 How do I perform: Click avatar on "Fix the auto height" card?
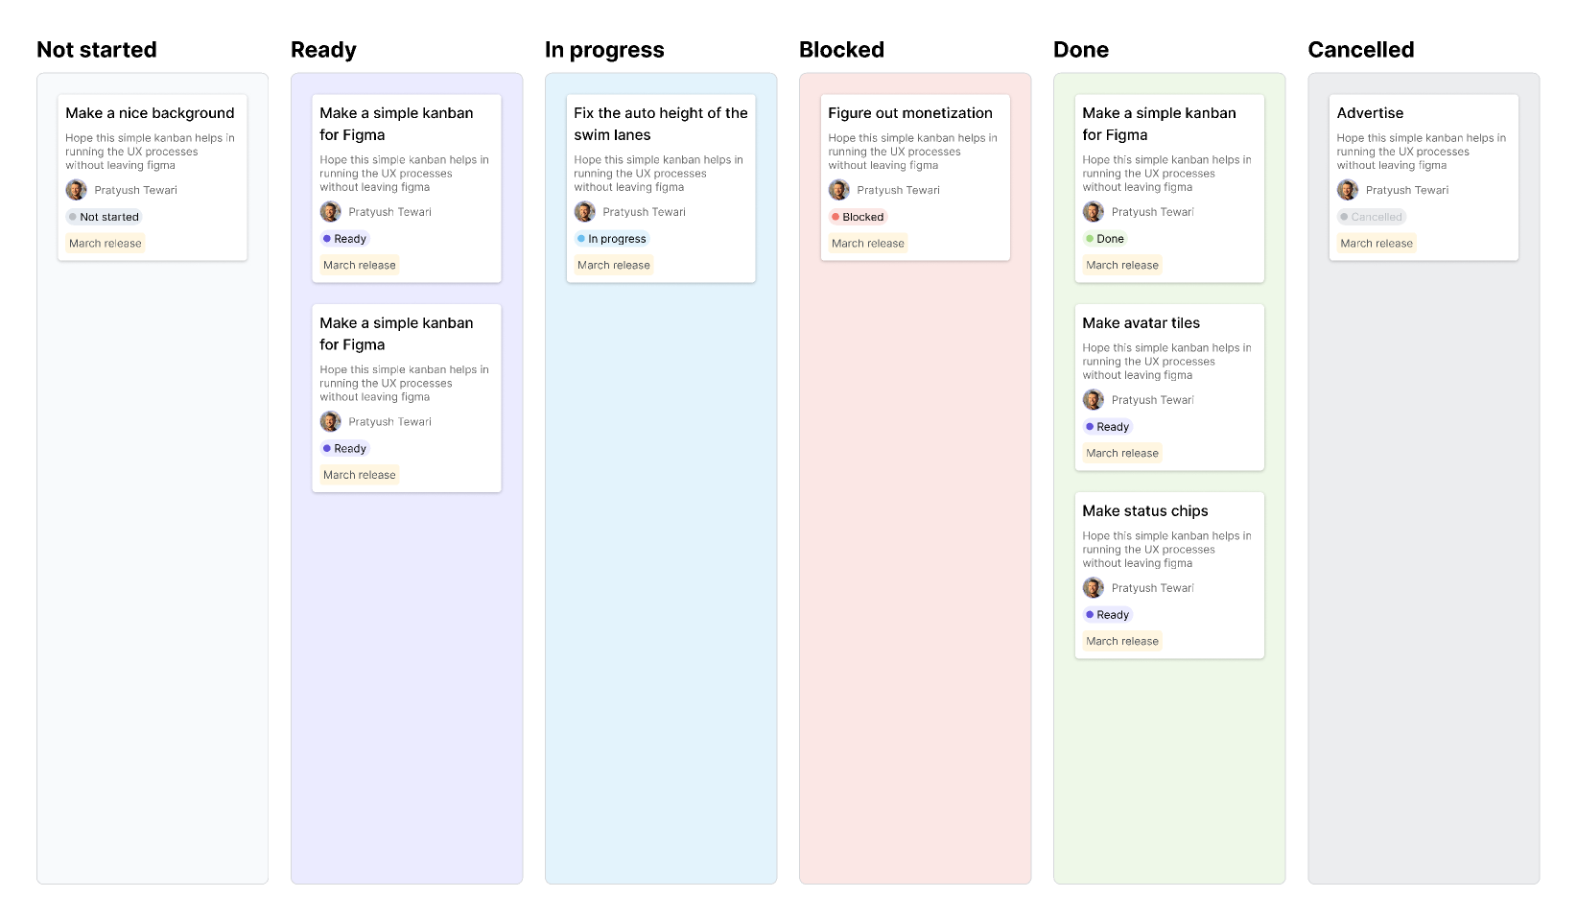point(584,212)
